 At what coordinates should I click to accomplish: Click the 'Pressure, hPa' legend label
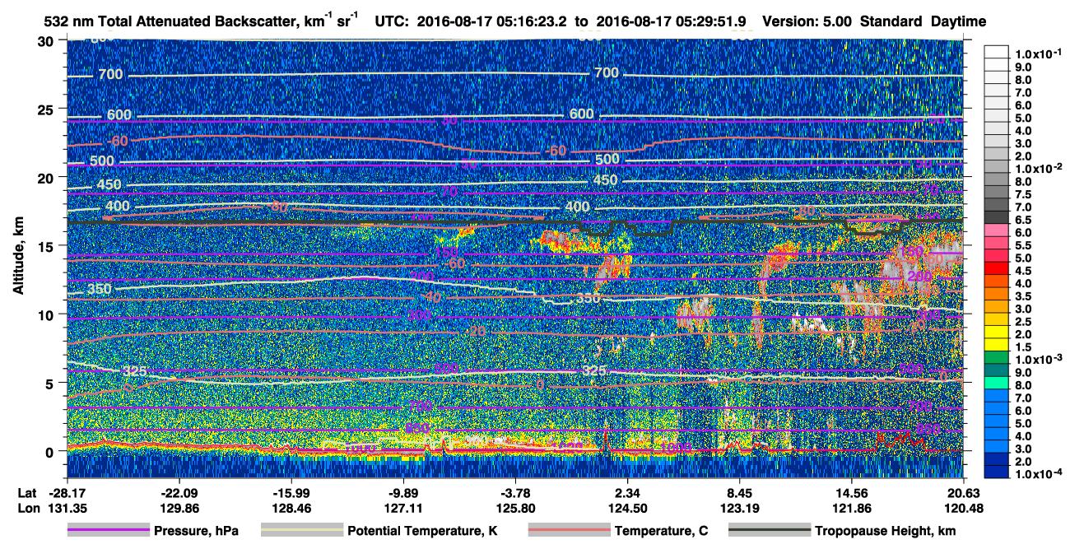196,531
